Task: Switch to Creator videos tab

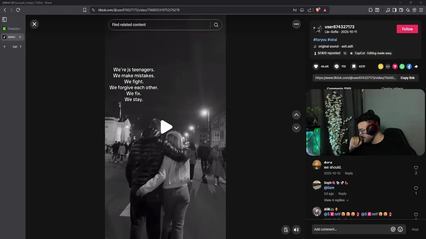Action: (392, 89)
